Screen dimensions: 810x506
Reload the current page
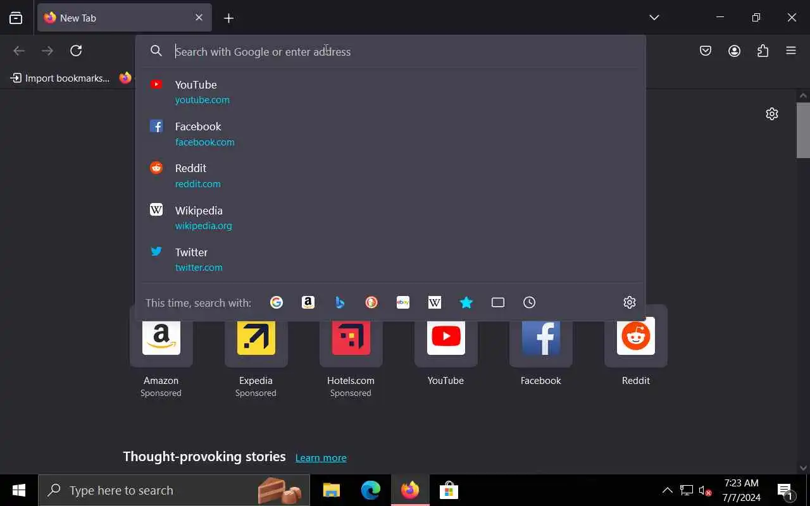click(76, 51)
